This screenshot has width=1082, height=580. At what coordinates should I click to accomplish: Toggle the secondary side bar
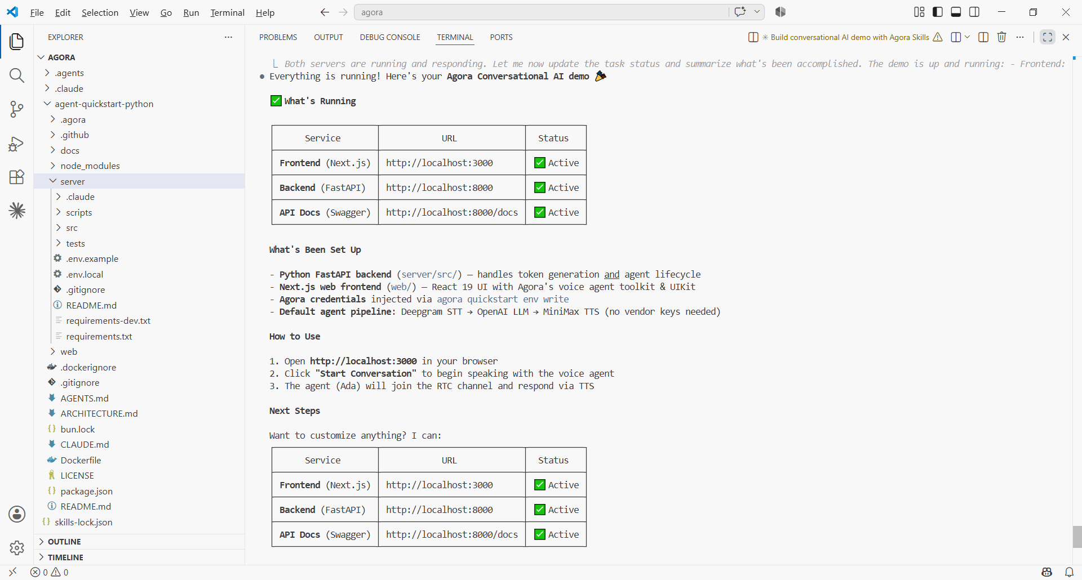(974, 12)
